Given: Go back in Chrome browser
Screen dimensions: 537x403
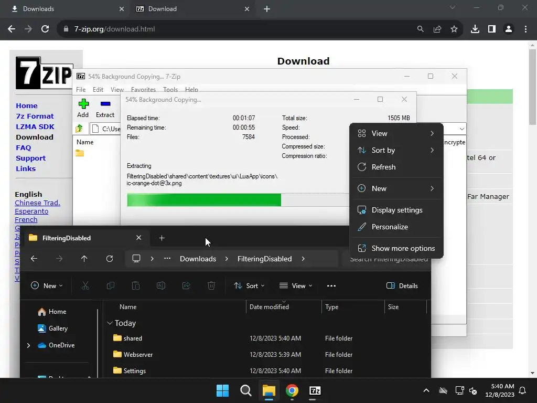Looking at the screenshot, I should [x=12, y=29].
